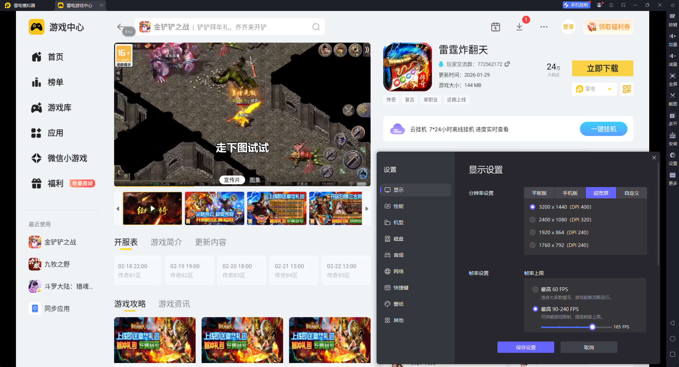
Task: Click the 传奇 game tag
Action: point(391,100)
